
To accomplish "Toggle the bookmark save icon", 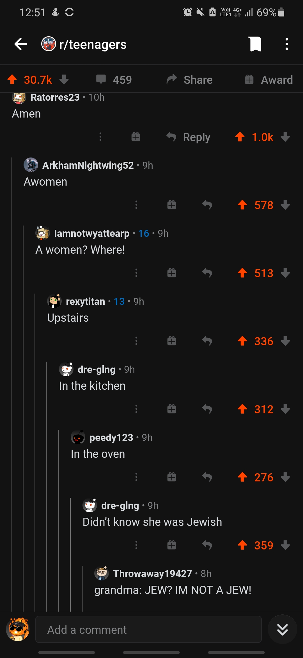I will point(255,44).
